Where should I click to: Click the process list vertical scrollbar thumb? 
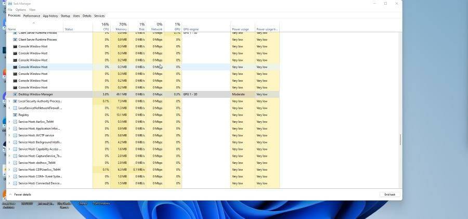[400, 139]
